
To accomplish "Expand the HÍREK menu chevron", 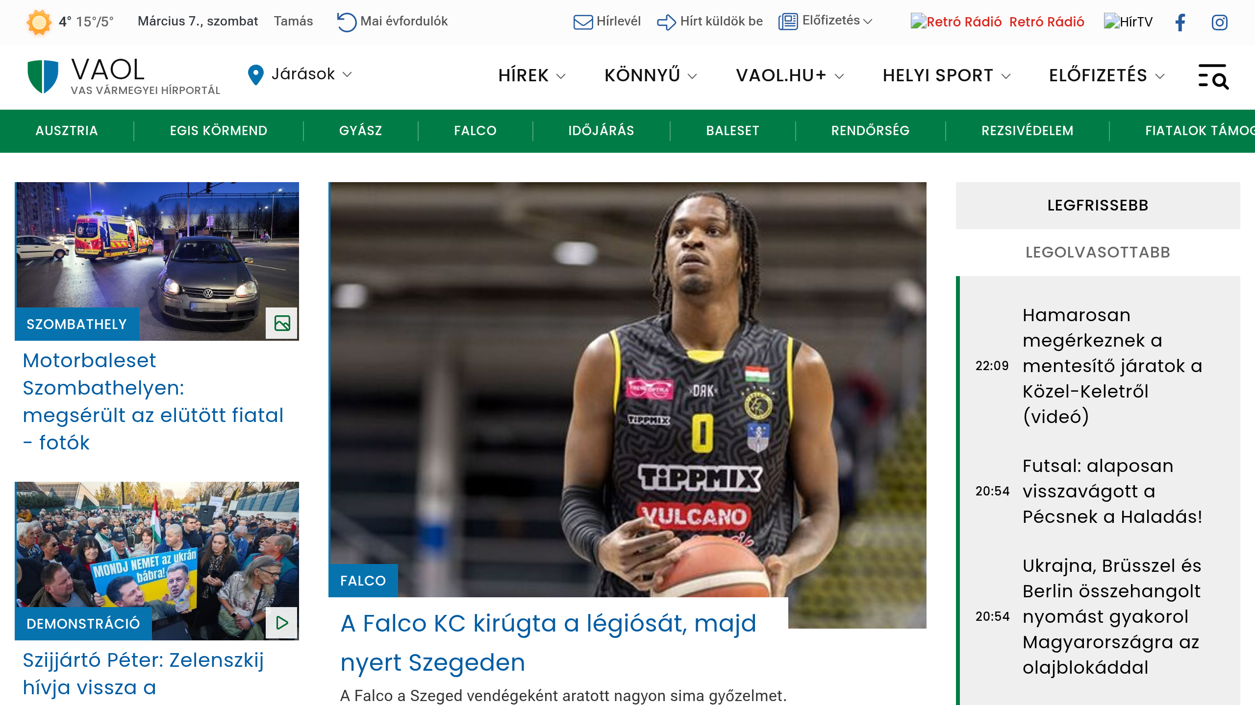I will coord(561,76).
